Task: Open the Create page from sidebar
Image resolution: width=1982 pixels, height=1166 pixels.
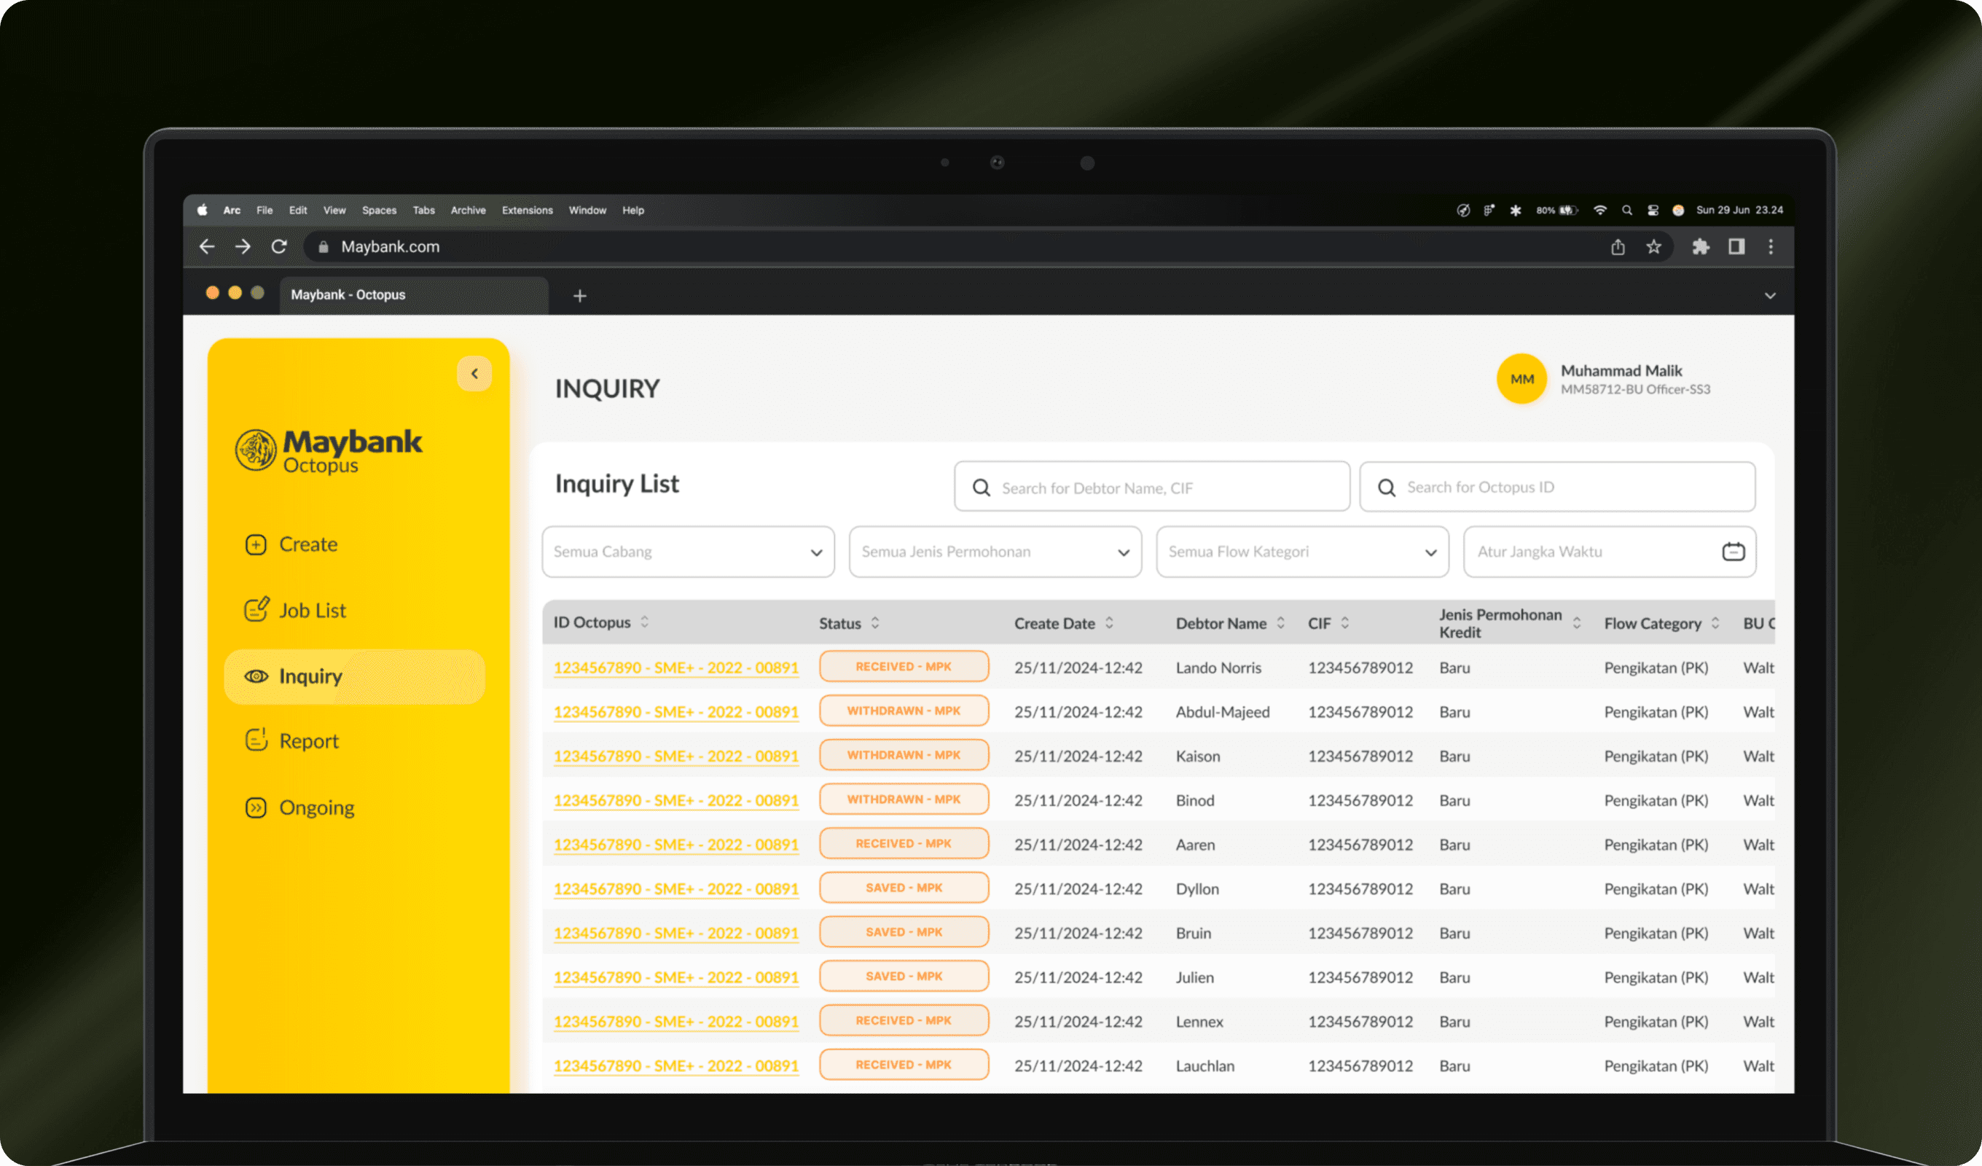Action: [x=308, y=544]
